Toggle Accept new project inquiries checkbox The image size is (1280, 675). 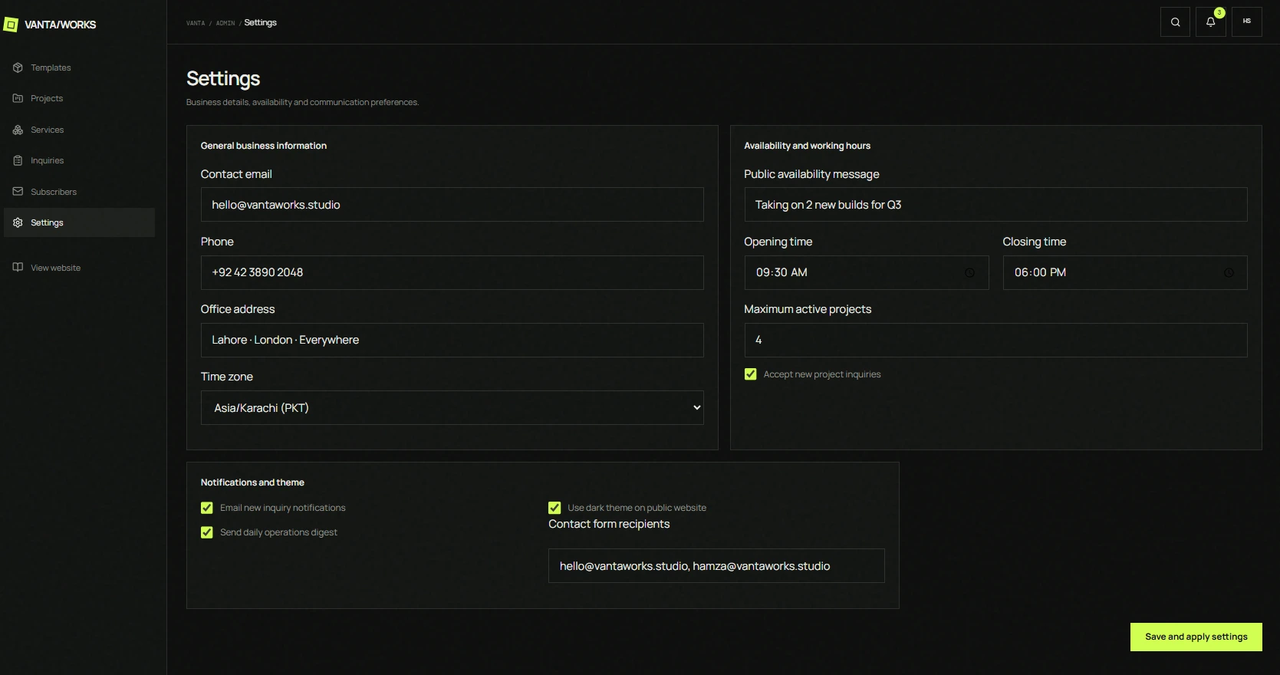[751, 374]
